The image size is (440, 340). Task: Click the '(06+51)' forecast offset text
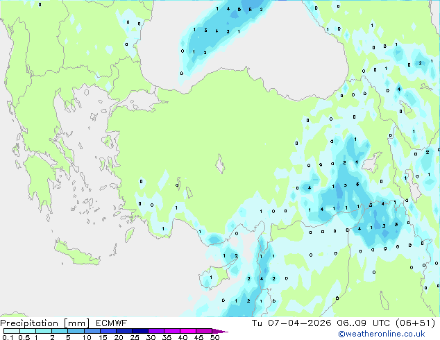click(415, 323)
